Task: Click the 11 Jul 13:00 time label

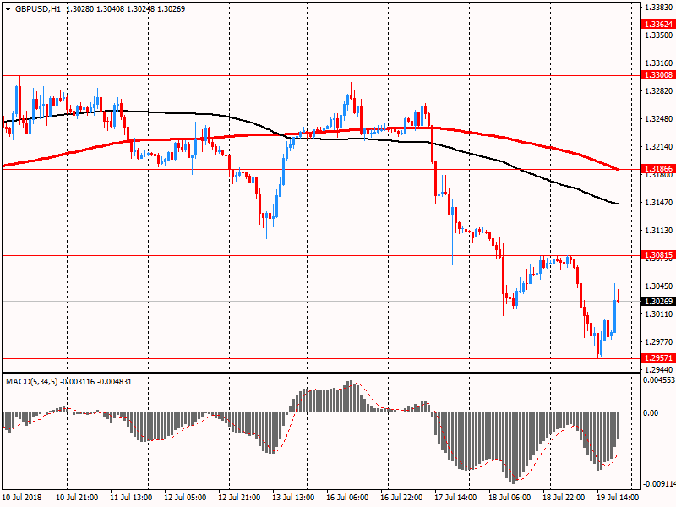Action: coord(131,497)
